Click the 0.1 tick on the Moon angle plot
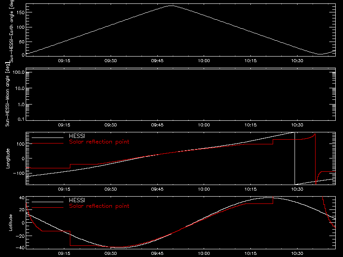This screenshot has height=257, width=343. 21,119
